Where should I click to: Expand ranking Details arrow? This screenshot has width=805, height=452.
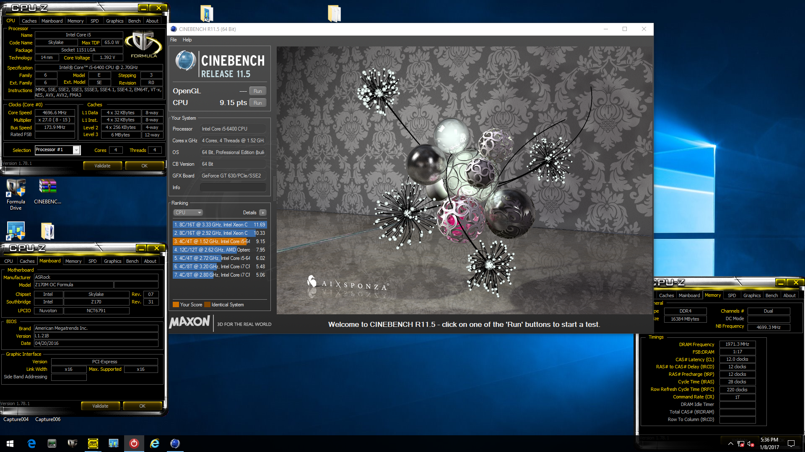(263, 213)
